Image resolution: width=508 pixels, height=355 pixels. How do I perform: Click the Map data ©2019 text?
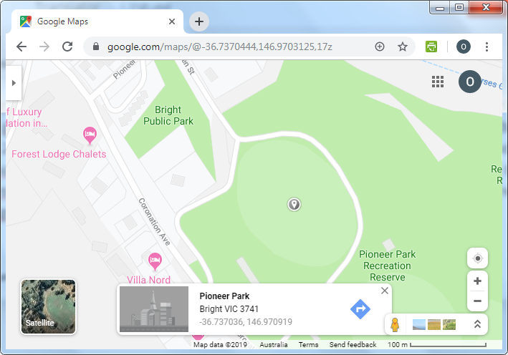click(220, 345)
